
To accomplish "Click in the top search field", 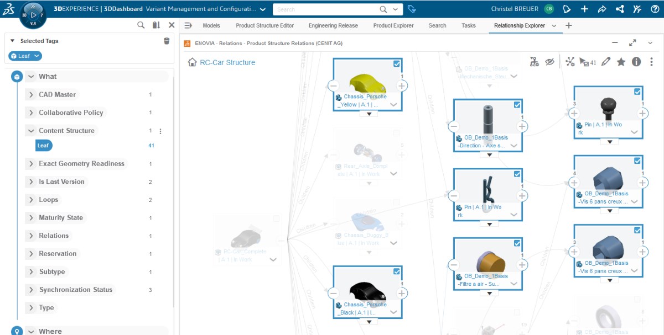I will 325,9.
